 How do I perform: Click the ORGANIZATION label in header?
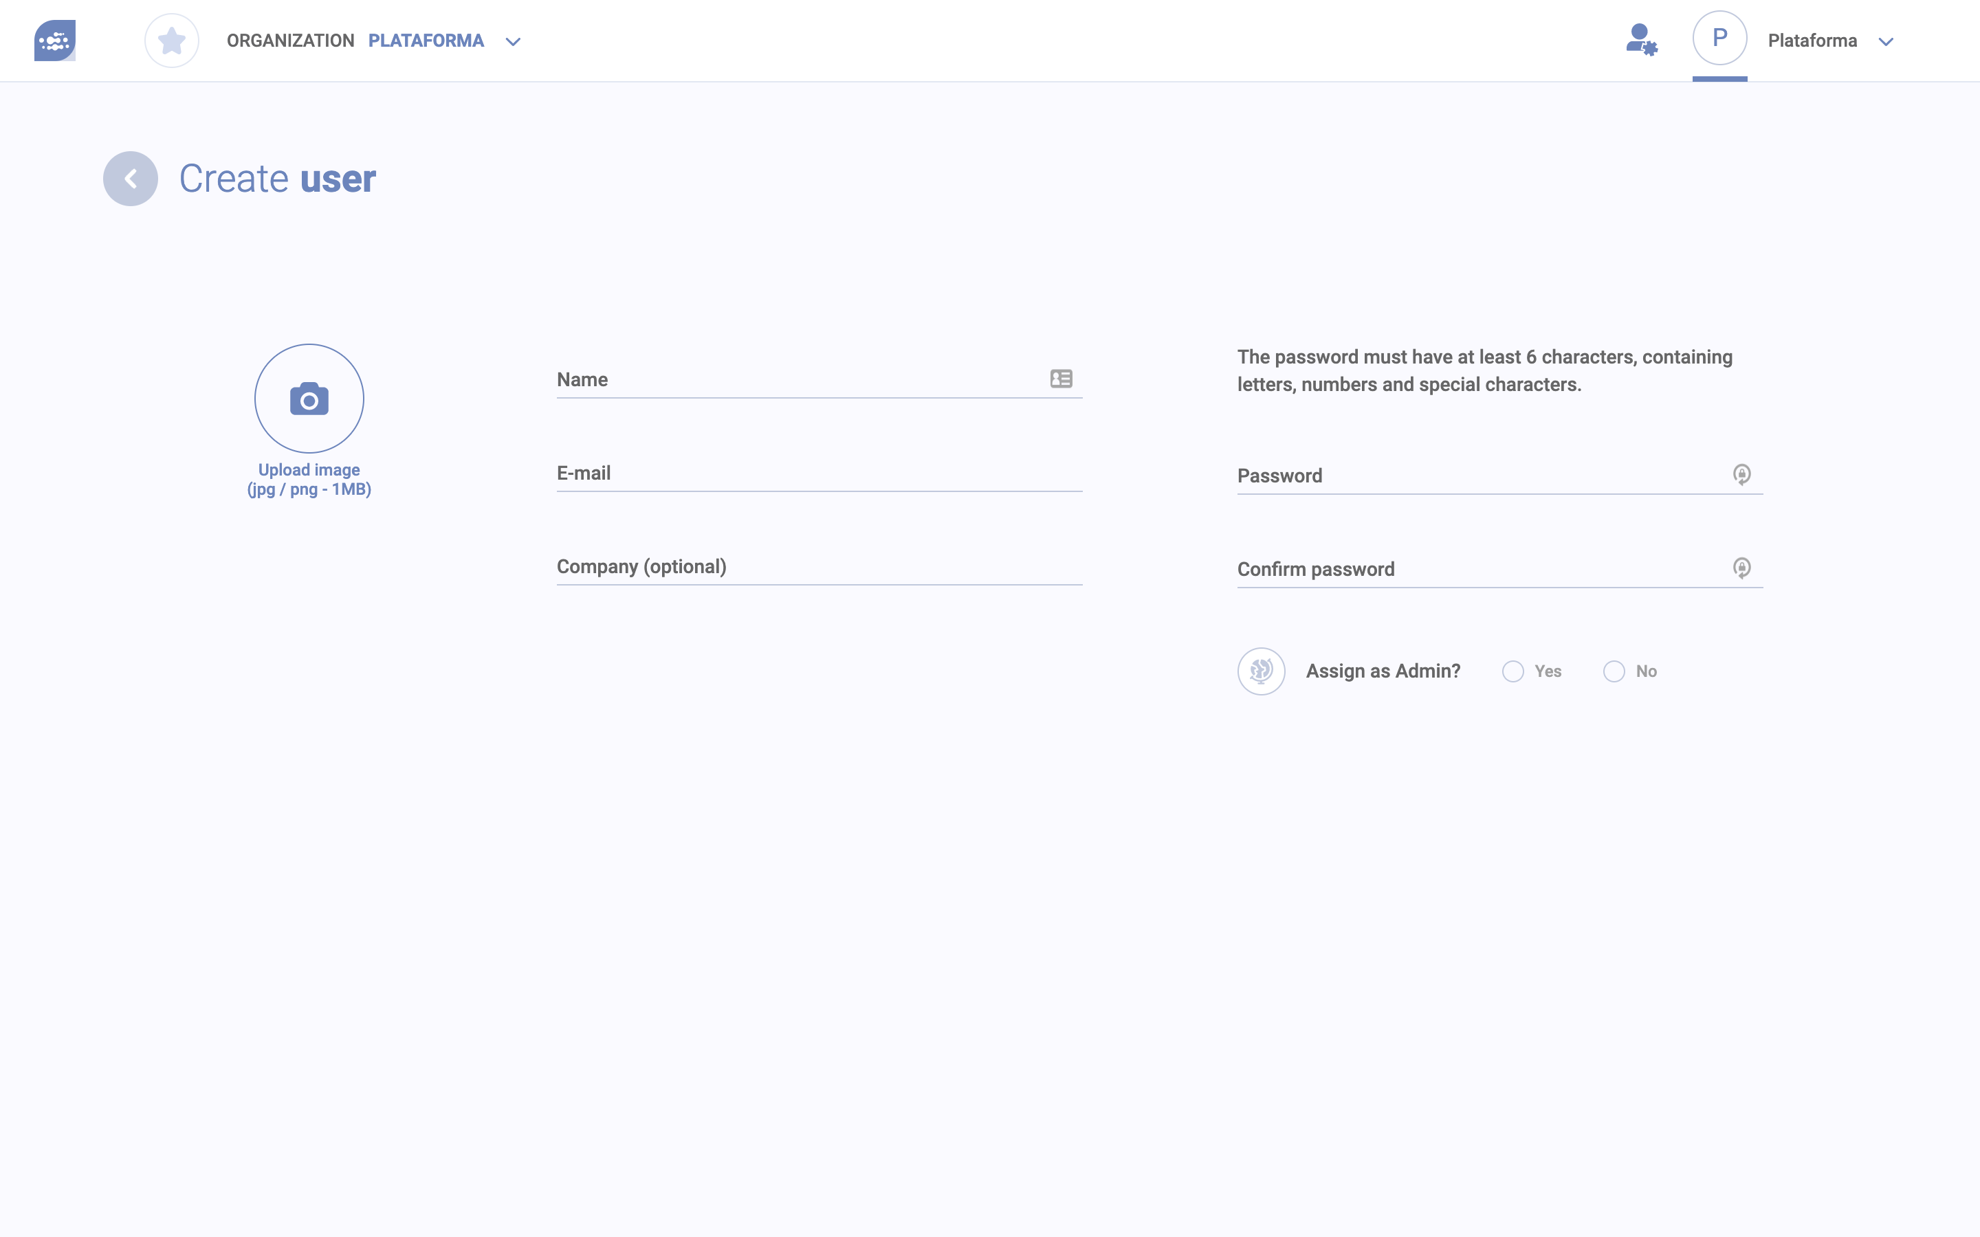coord(290,40)
